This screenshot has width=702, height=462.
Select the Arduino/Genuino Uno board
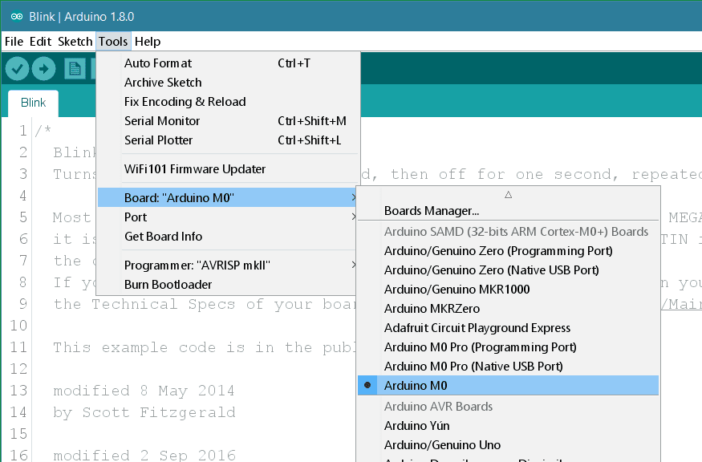442,445
